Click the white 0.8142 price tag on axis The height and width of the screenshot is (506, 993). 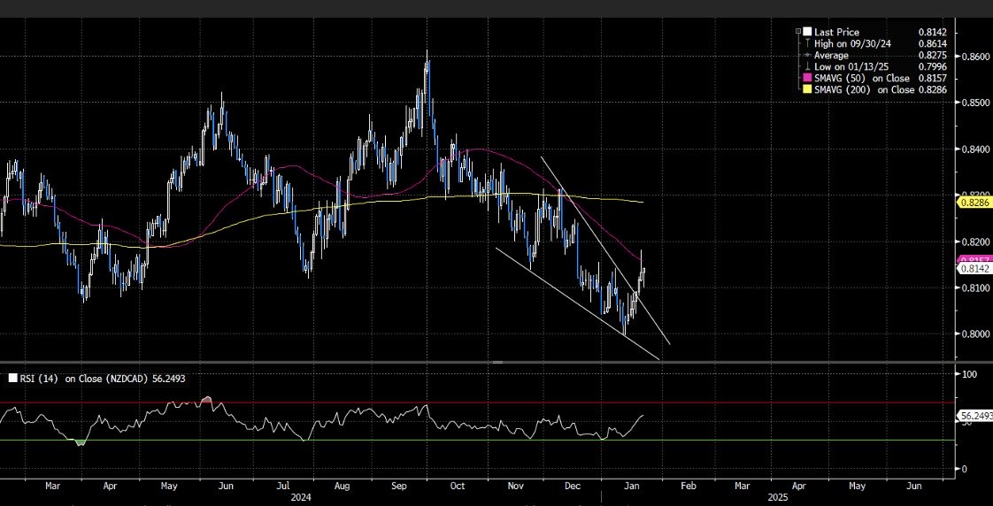pos(974,269)
